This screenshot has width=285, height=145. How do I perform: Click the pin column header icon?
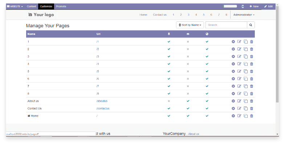(x=169, y=34)
